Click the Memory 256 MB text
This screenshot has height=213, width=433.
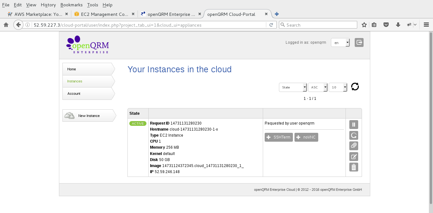click(165, 147)
